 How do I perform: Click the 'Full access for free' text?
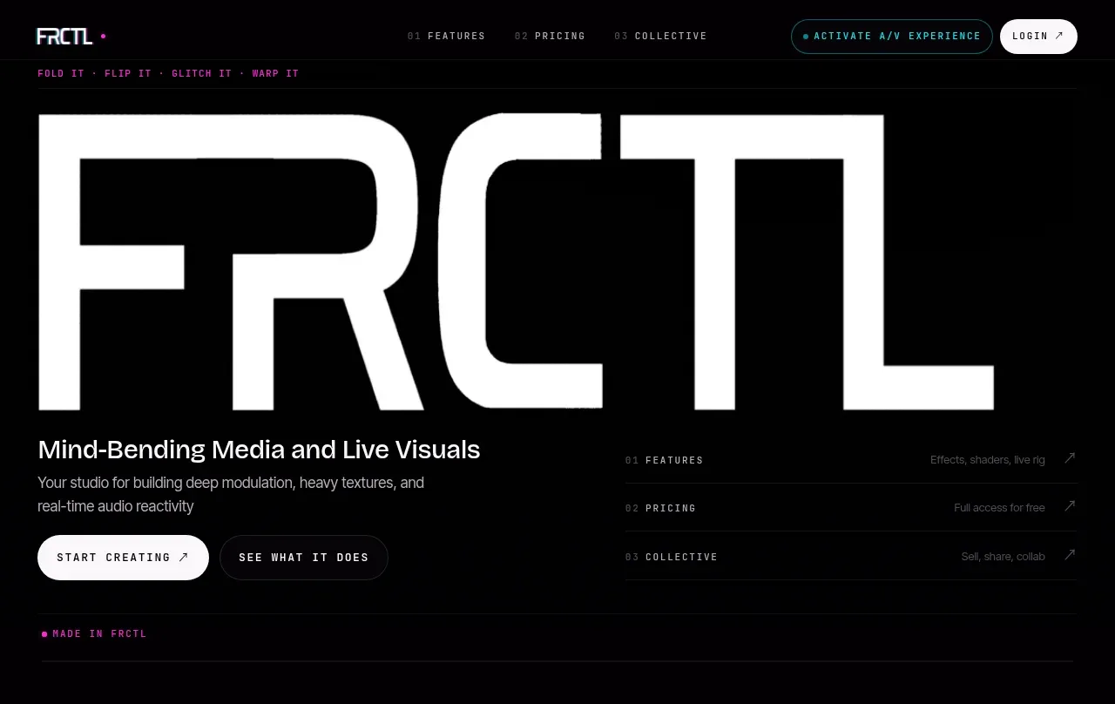click(999, 508)
